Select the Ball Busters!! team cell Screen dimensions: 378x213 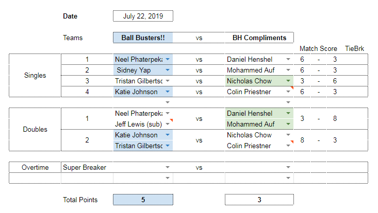(x=143, y=38)
